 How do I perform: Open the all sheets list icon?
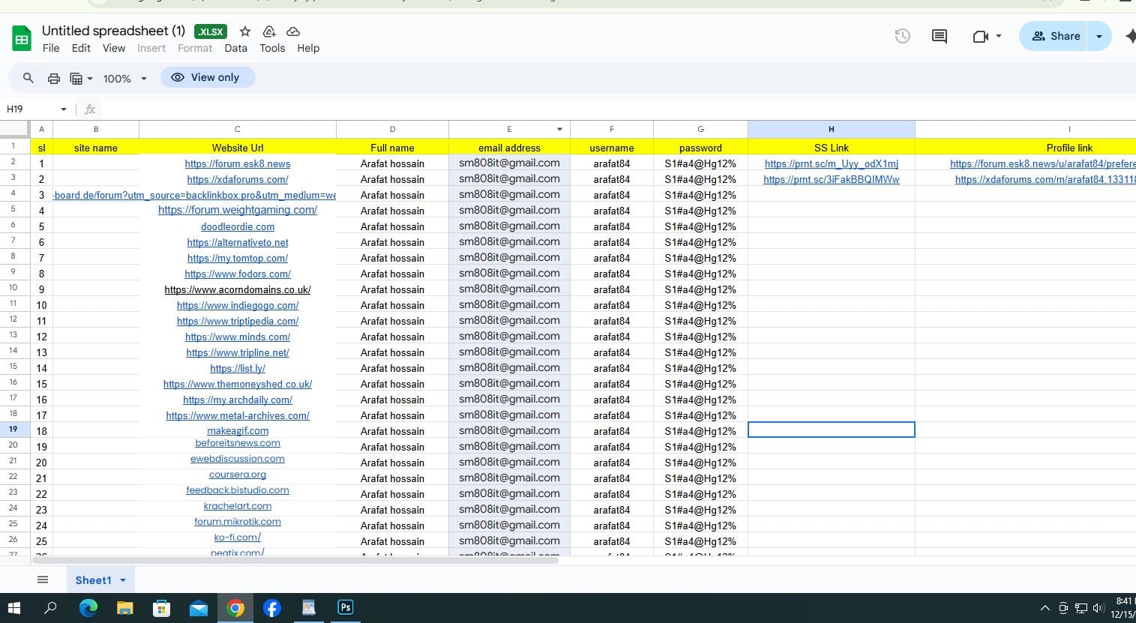(43, 580)
